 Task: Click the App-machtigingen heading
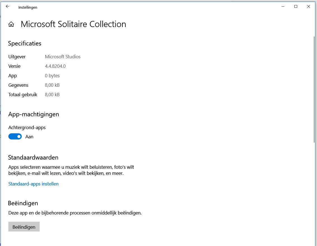point(33,114)
